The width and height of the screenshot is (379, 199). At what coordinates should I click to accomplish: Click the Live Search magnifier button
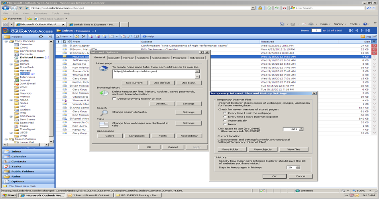click(369, 8)
